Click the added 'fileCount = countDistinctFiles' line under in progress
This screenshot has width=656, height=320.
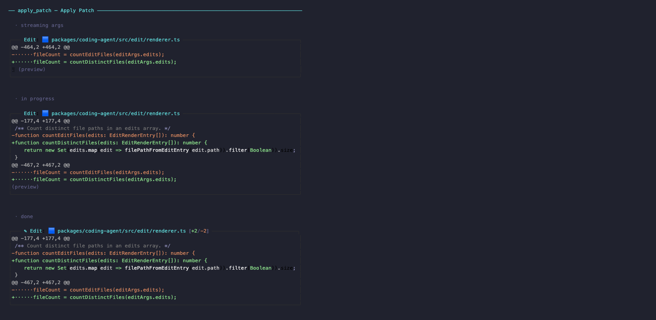[x=94, y=180]
